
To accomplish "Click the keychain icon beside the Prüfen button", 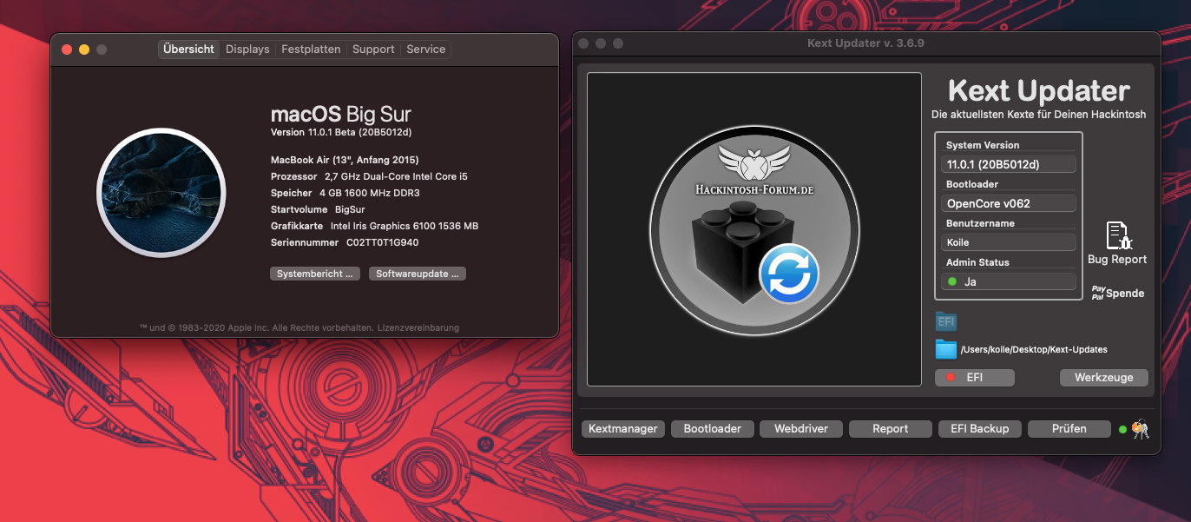I will tap(1141, 428).
